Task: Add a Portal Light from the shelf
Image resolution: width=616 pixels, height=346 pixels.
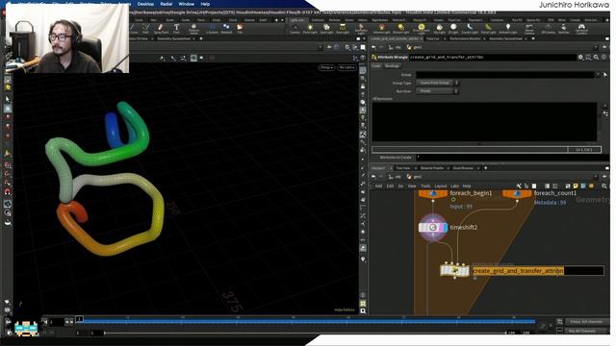Action: point(488,29)
